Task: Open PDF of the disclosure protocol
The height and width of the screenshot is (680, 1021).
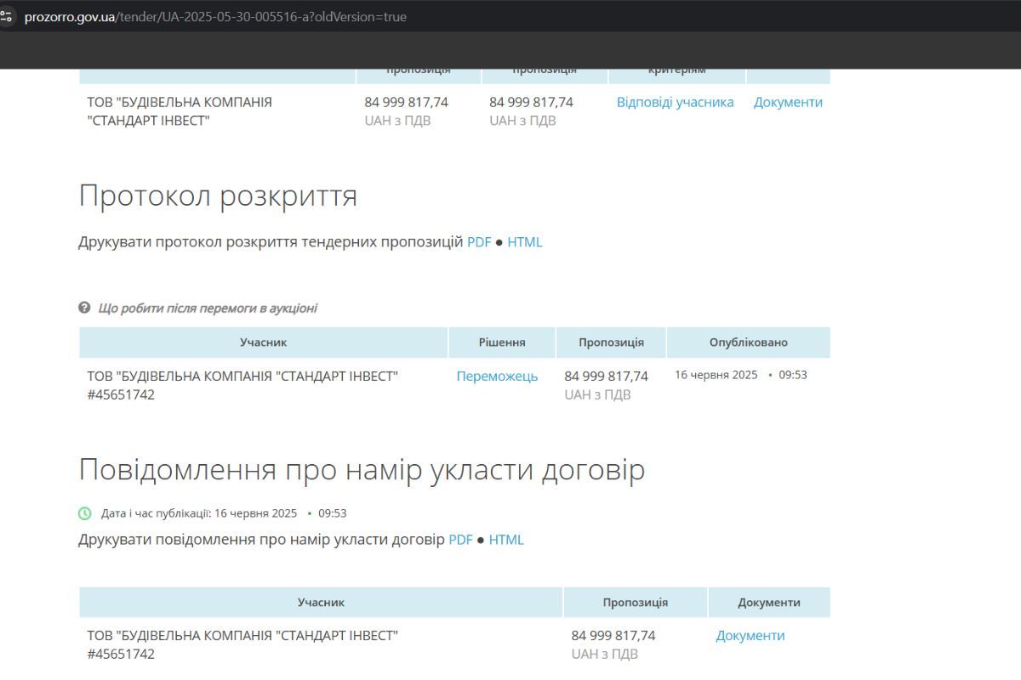Action: click(477, 242)
